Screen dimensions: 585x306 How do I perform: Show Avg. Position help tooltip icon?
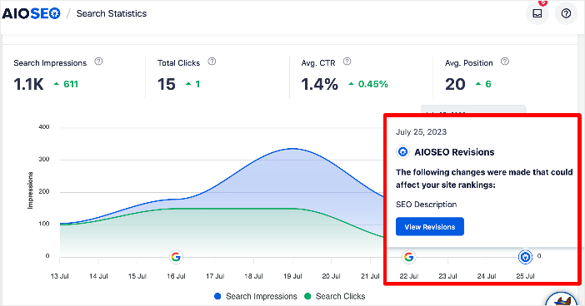pyautogui.click(x=505, y=62)
